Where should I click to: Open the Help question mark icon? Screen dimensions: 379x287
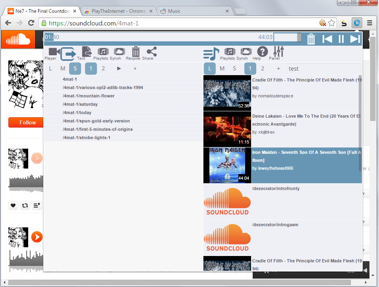(262, 52)
